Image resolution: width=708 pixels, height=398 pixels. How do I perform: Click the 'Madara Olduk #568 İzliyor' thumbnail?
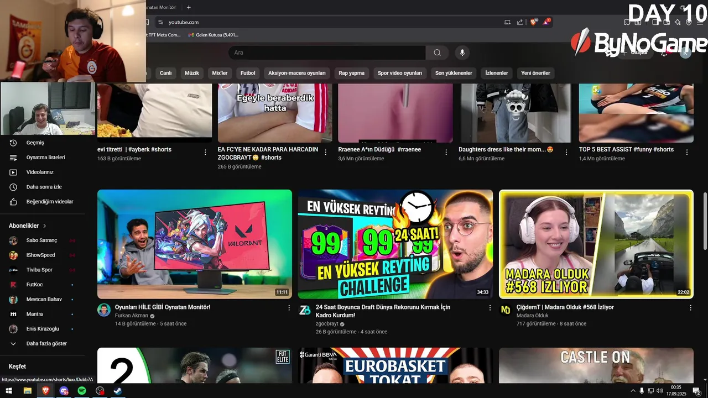click(596, 244)
